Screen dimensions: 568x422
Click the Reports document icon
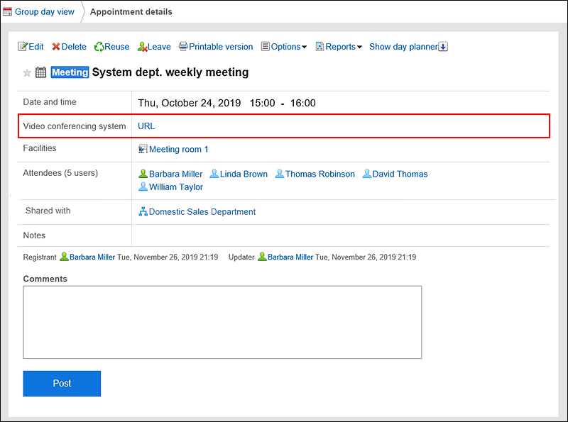pyautogui.click(x=320, y=47)
